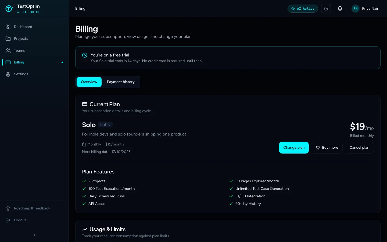Viewport: 387px width, 242px height.
Task: Click the Billing card icon in sidebar
Action: coord(8,62)
